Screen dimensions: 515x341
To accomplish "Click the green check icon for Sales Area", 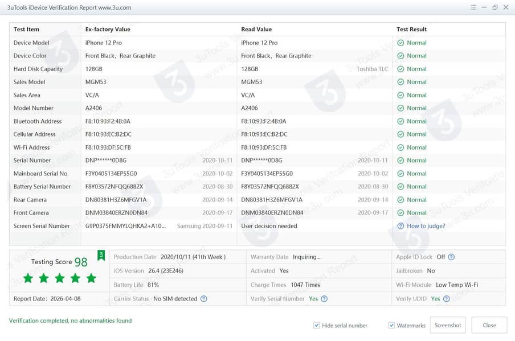I will point(400,95).
